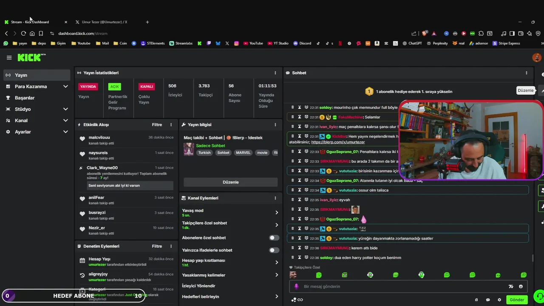Pick the face photo emote in the emote row
The height and width of the screenshot is (306, 544).
(293, 275)
